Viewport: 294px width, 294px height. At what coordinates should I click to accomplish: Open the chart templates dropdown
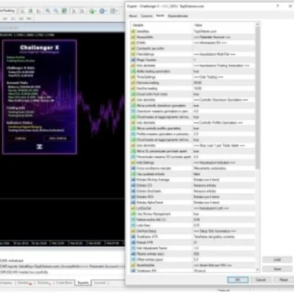[x=114, y=11]
